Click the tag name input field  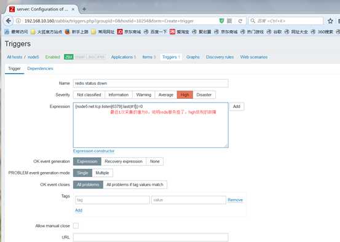coord(113,200)
